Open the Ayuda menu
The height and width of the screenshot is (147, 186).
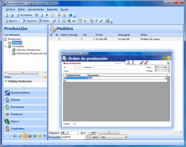click(x=64, y=9)
